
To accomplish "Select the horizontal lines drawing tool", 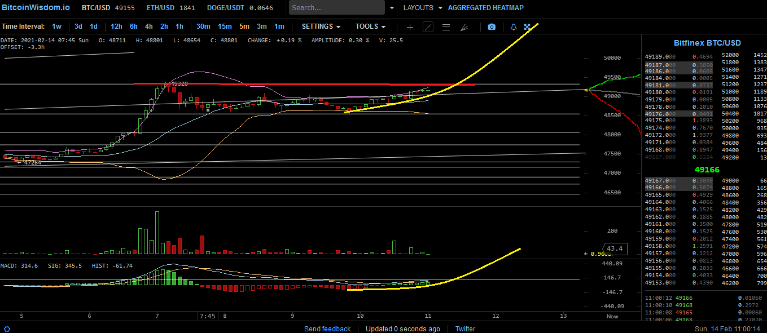I will pyautogui.click(x=446, y=27).
